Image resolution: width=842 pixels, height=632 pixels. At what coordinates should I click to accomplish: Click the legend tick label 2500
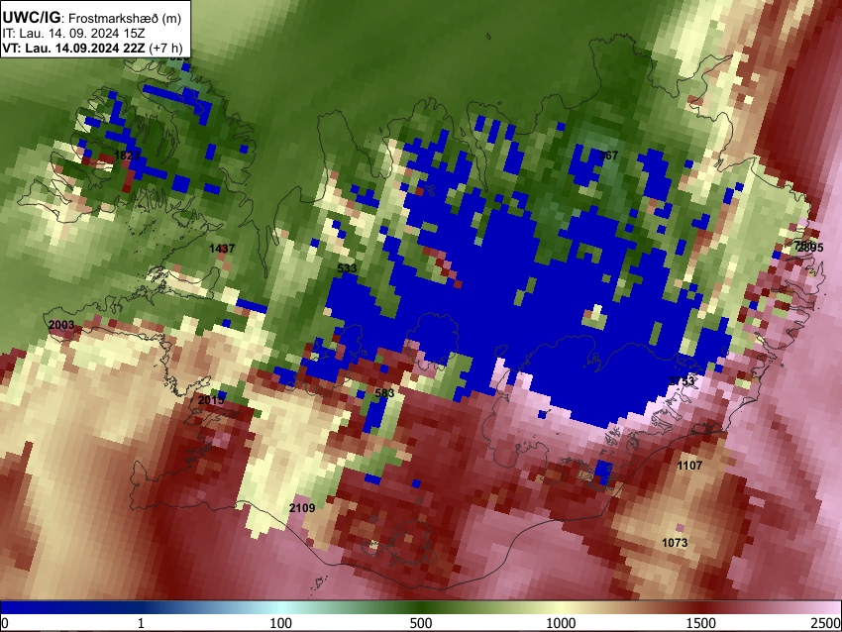pos(826,623)
